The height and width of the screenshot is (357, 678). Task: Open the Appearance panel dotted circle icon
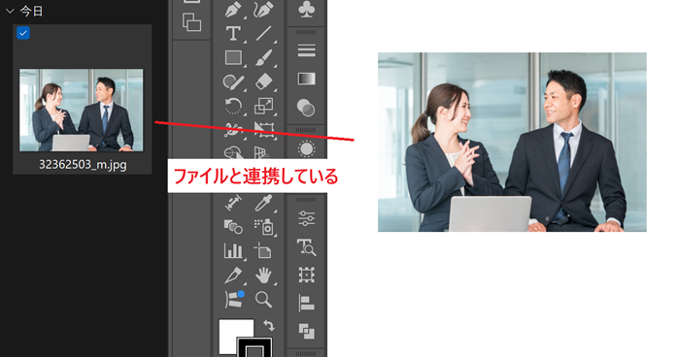[x=306, y=149]
